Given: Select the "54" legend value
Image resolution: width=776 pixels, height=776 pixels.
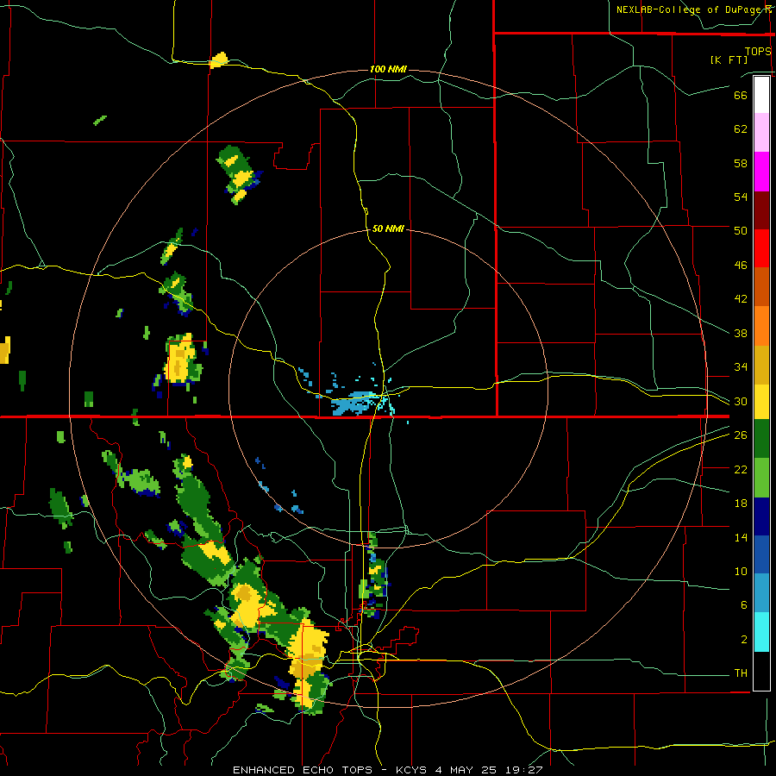Looking at the screenshot, I should pyautogui.click(x=741, y=197).
